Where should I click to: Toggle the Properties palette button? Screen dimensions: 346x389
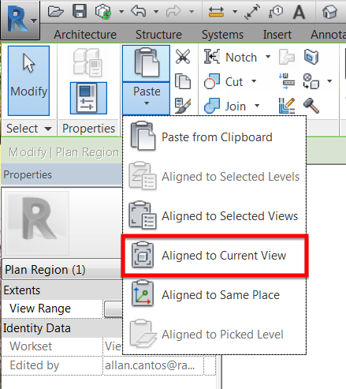88,98
